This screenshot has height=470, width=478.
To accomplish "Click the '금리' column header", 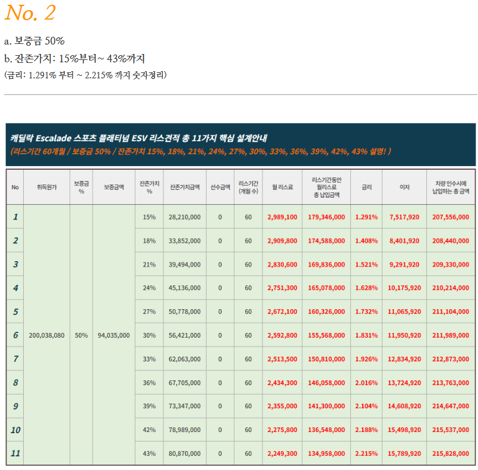I will pyautogui.click(x=366, y=187).
